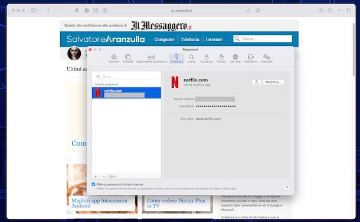Click the magnifier icon in site search
This screenshot has height=222, width=360.
click(237, 39)
